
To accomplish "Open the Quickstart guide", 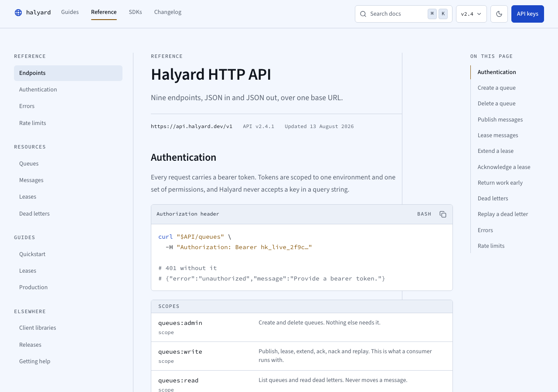I will click(x=68, y=254).
